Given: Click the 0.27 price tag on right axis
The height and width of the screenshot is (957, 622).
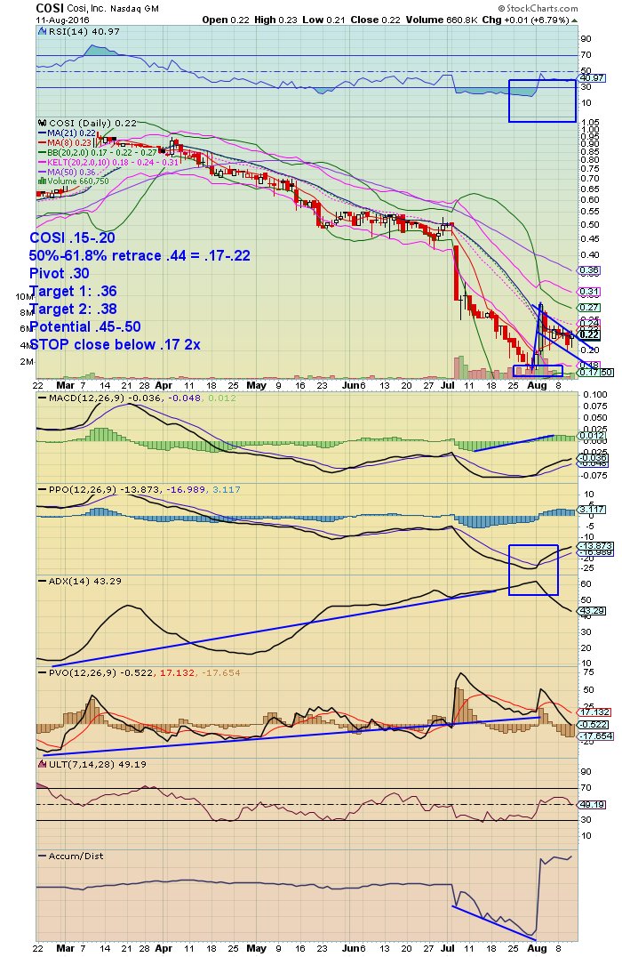Looking at the screenshot, I should click(x=589, y=308).
